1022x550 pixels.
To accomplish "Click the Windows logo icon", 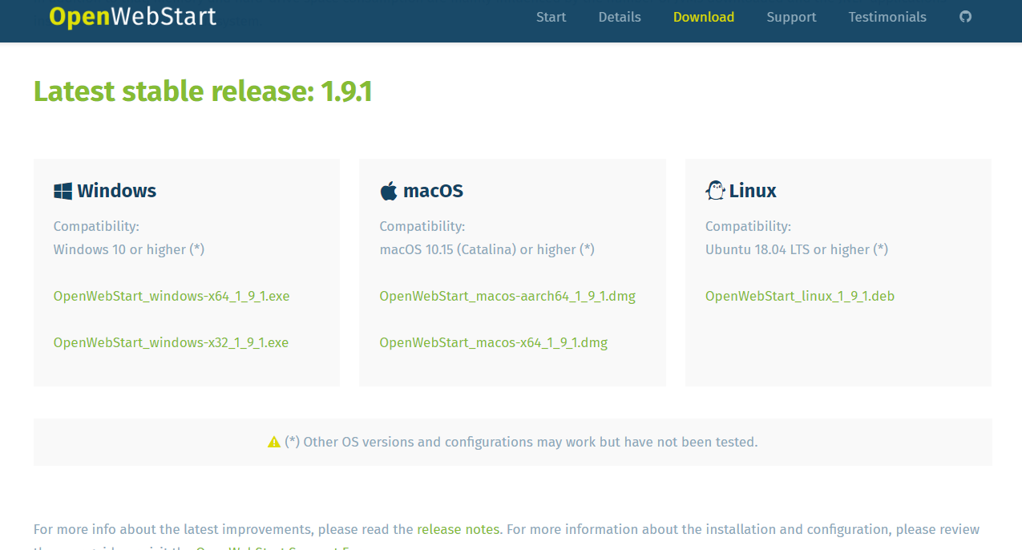I will coord(63,191).
